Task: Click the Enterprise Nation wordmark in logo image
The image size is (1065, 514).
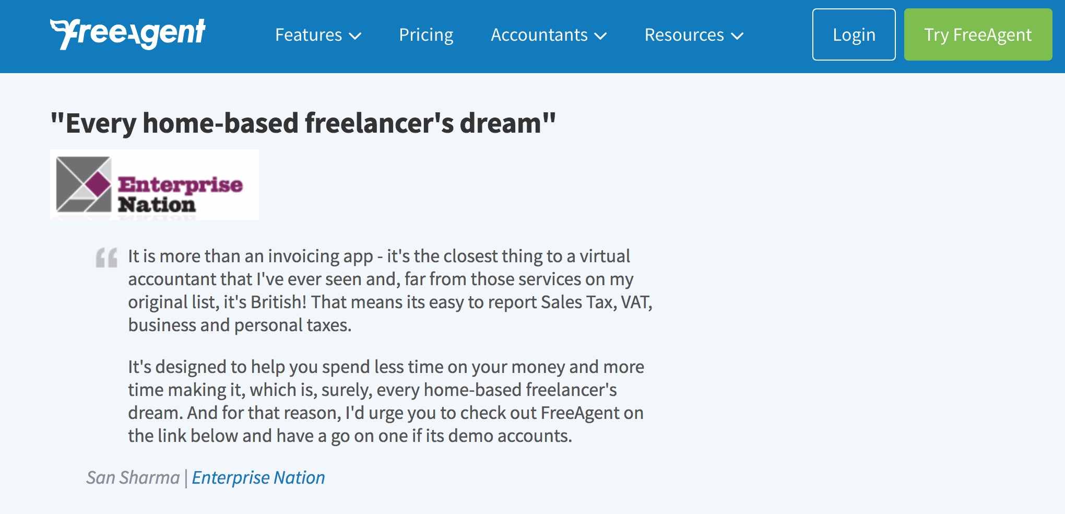Action: (180, 194)
